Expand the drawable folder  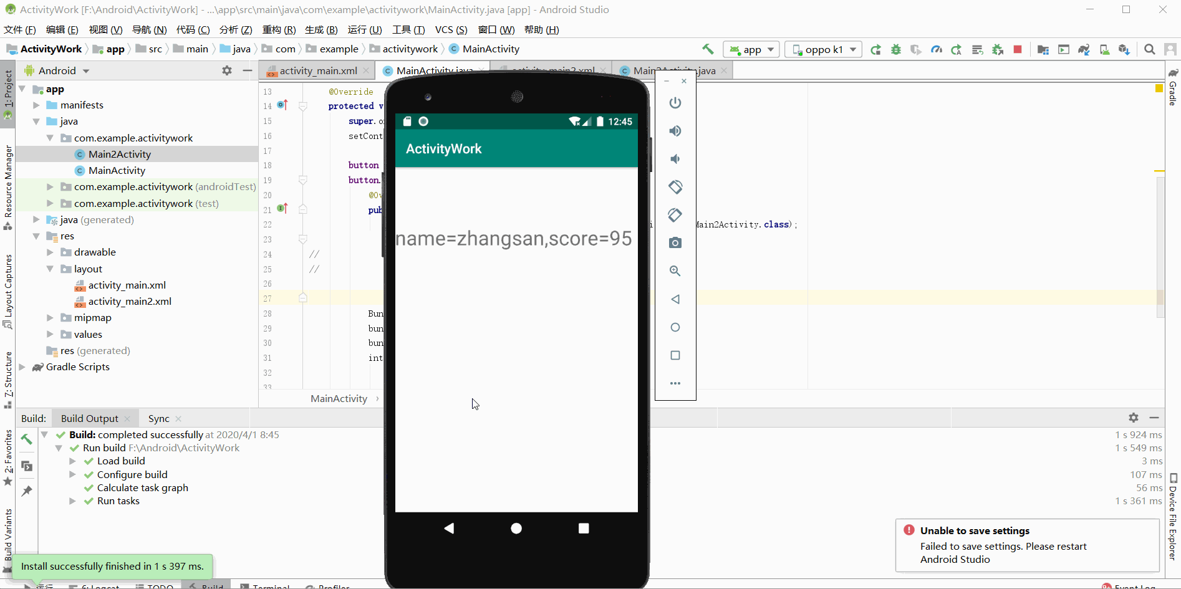coord(50,252)
